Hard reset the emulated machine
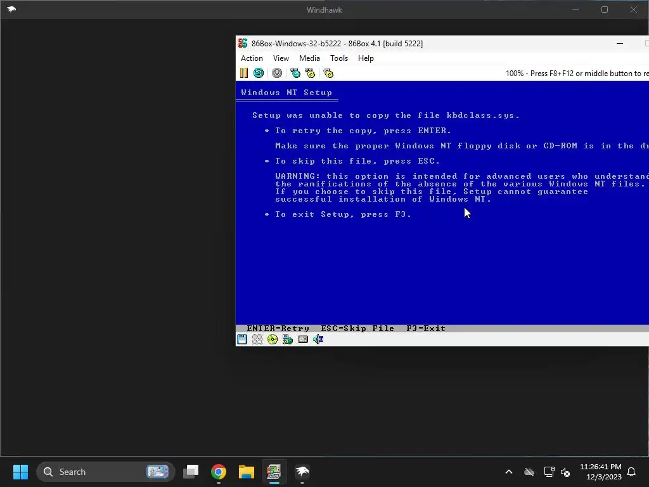The height and width of the screenshot is (487, 649). [259, 74]
